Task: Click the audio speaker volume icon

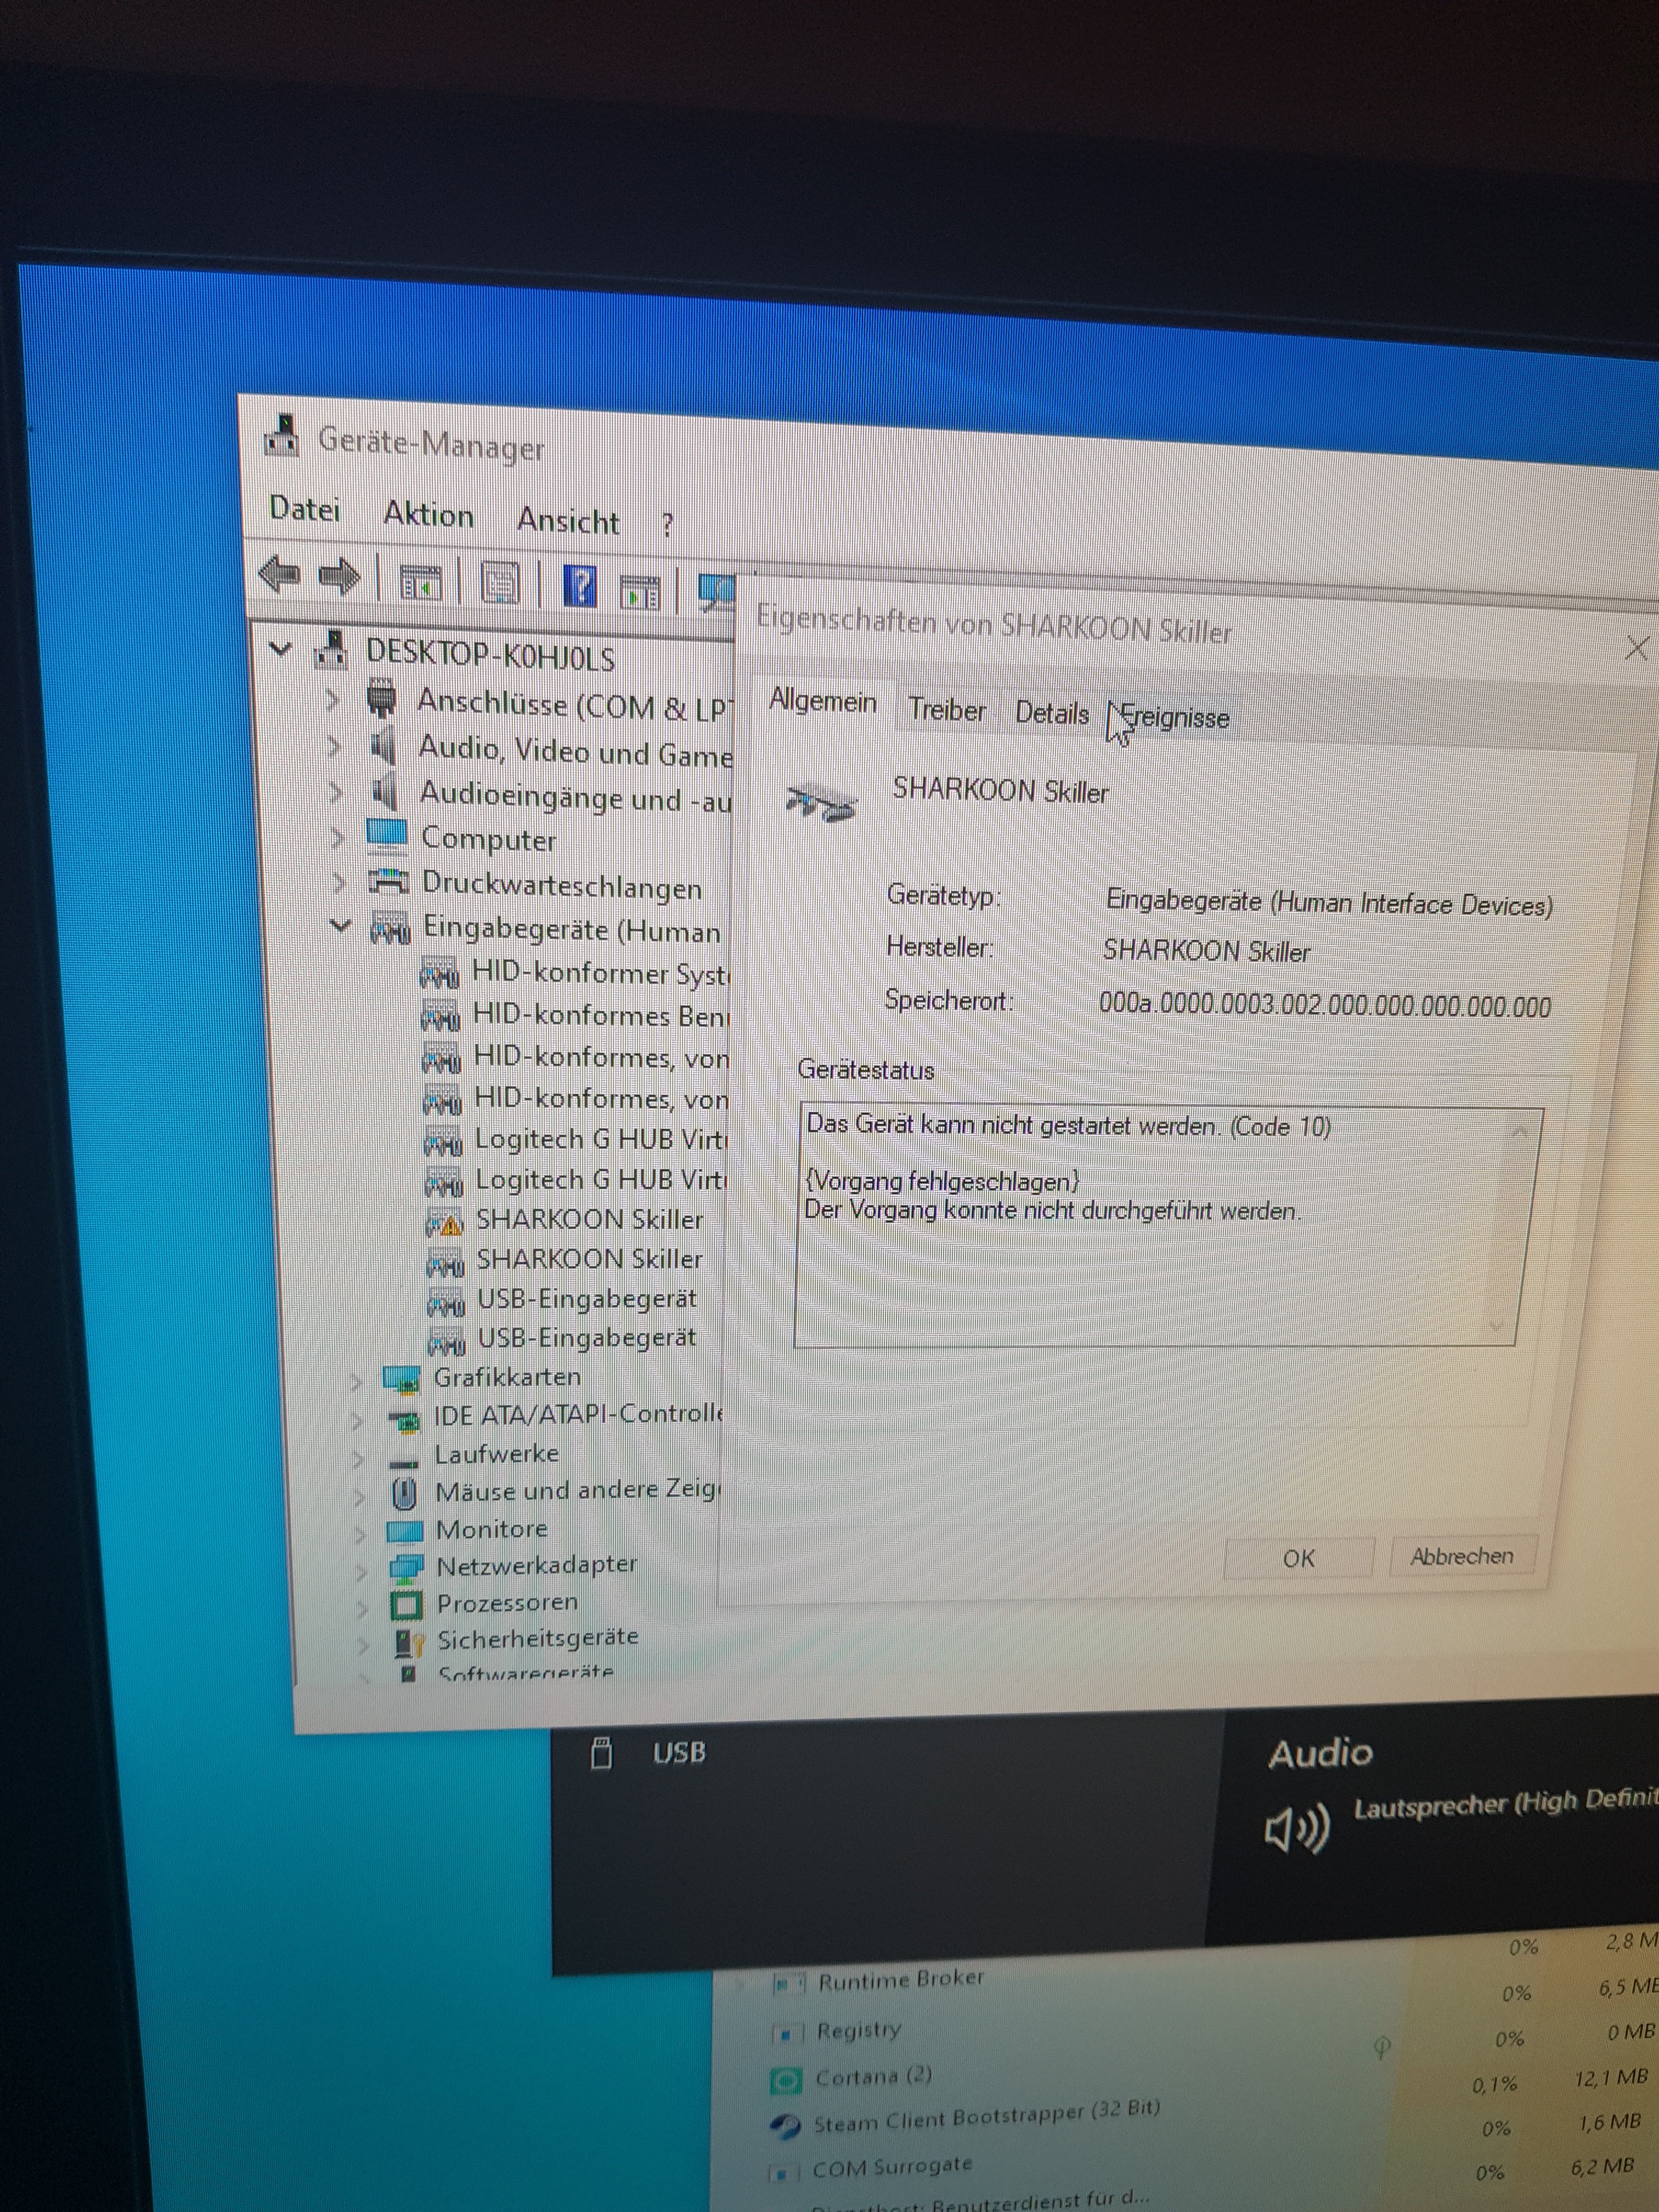Action: coord(1296,1828)
